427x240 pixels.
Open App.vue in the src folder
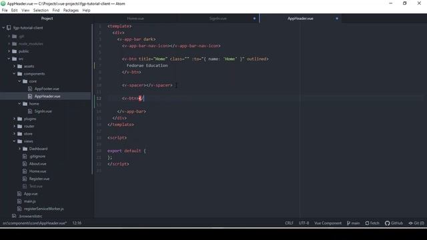tap(31, 194)
